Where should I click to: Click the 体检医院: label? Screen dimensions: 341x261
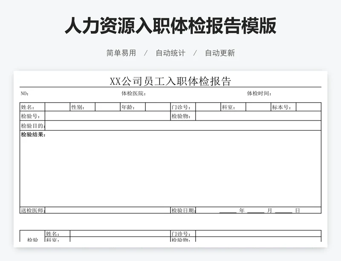[133, 93]
